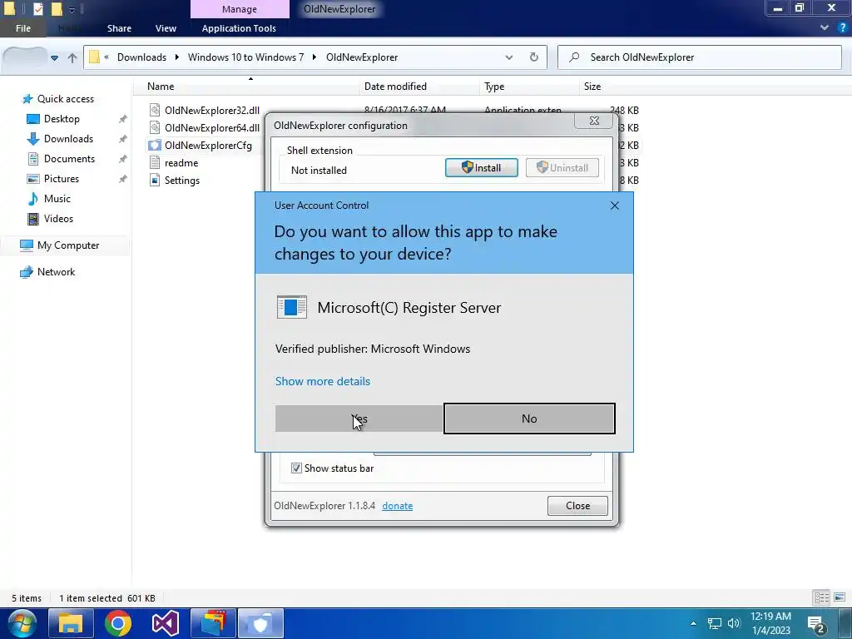Click the pin icon next to Desktop

(123, 119)
